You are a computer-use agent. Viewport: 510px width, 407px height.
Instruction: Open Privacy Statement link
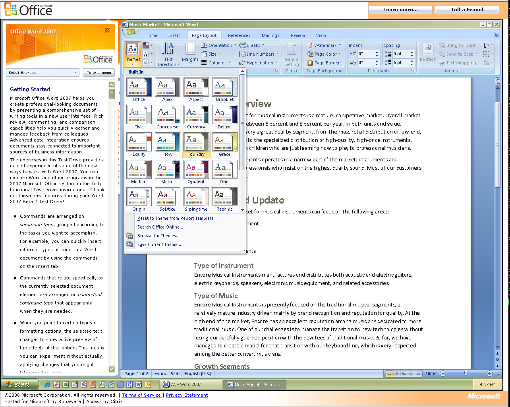click(187, 395)
